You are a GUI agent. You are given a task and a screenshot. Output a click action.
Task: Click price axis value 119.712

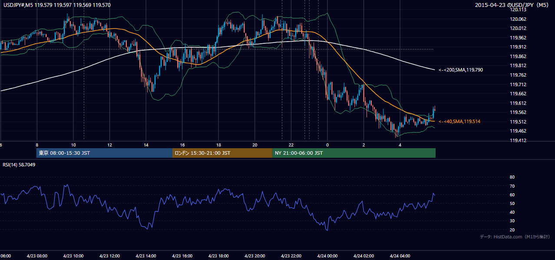point(519,84)
